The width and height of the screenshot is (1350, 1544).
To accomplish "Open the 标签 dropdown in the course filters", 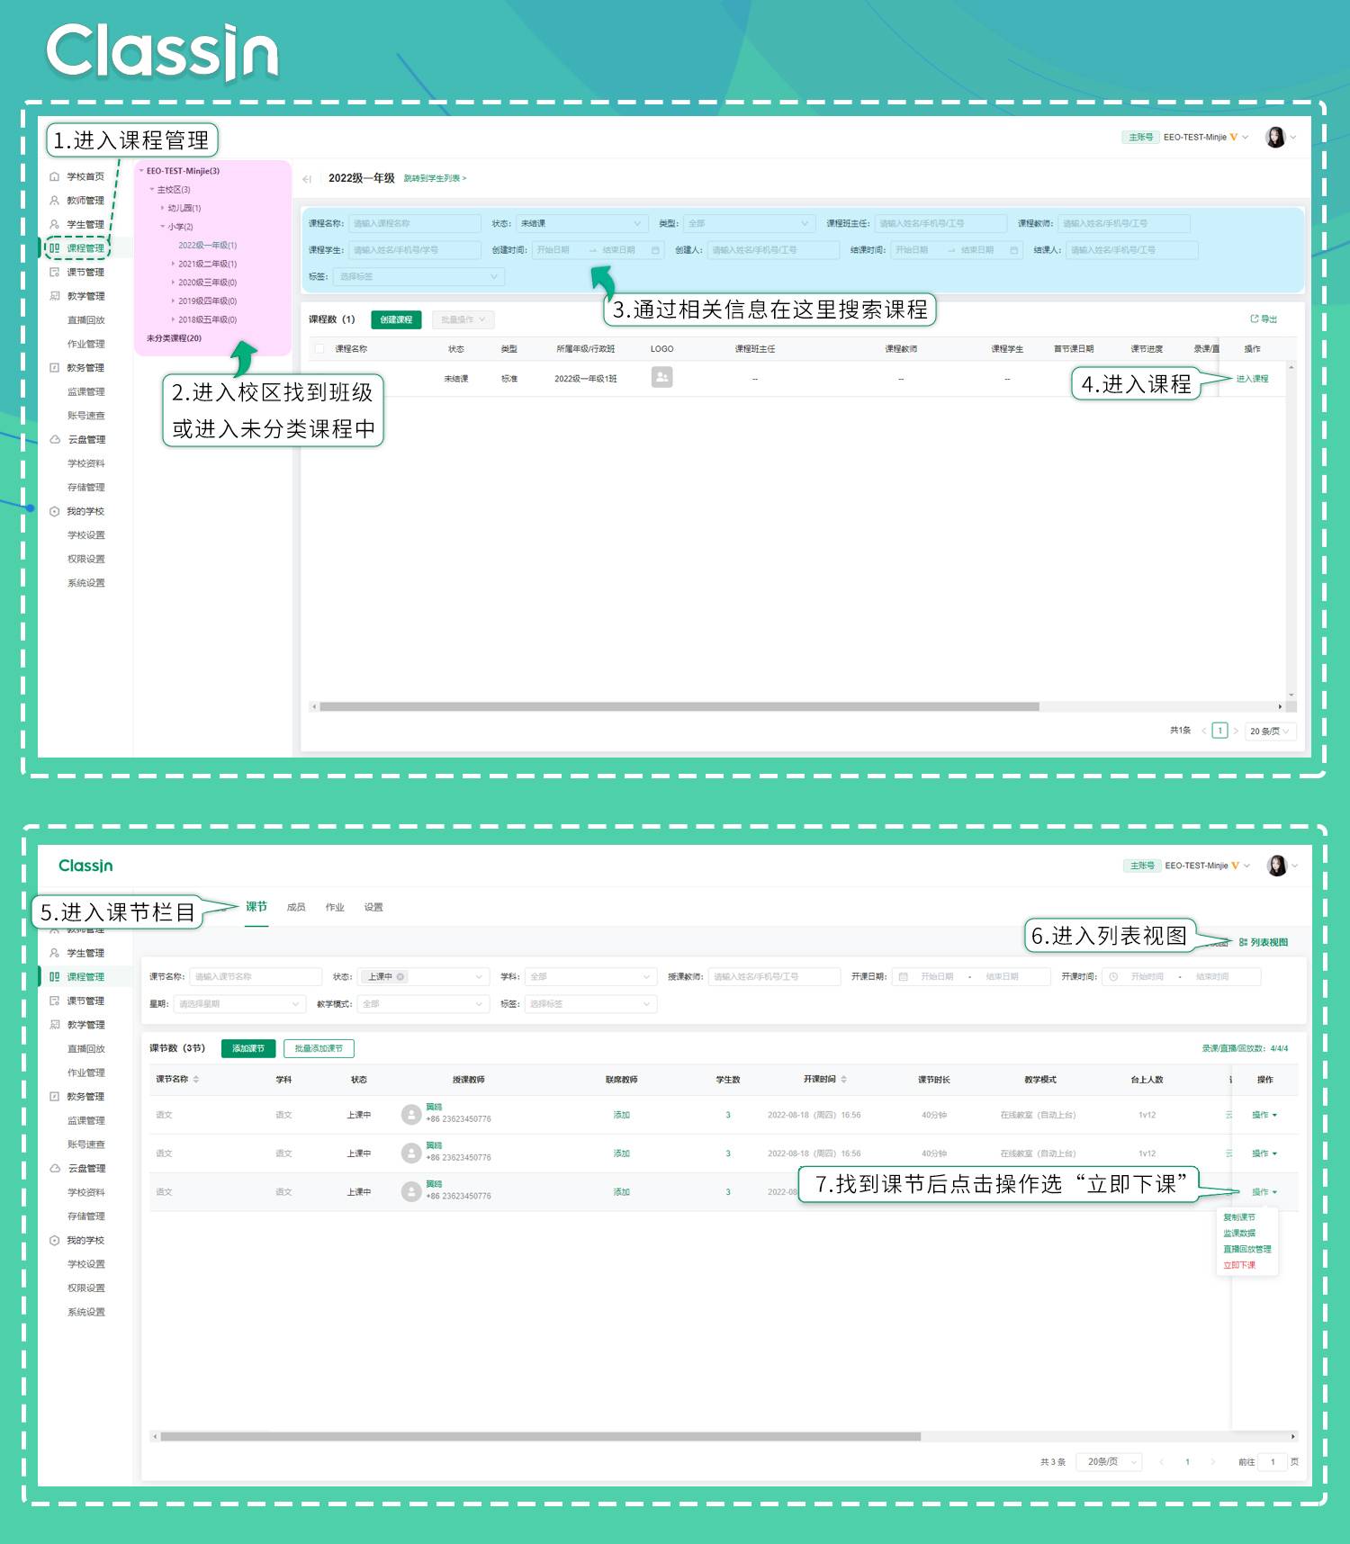I will click(418, 277).
